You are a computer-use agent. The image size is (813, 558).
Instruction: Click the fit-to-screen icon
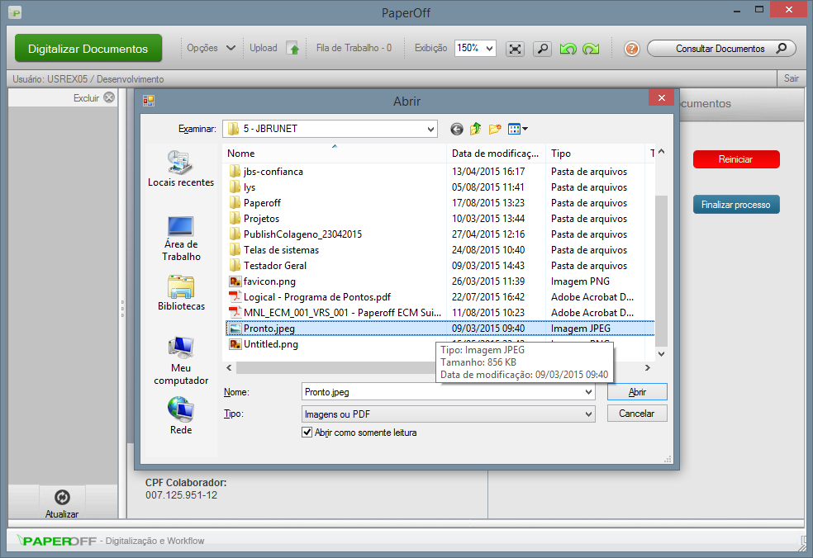[515, 50]
